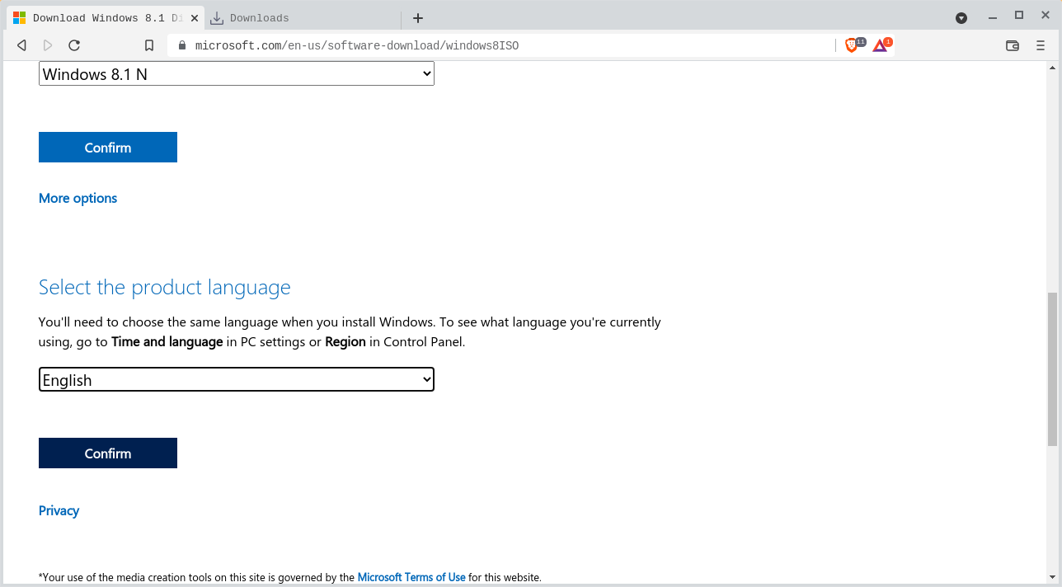Image resolution: width=1062 pixels, height=587 pixels.
Task: Open the browser hamburger main menu
Action: click(1041, 45)
